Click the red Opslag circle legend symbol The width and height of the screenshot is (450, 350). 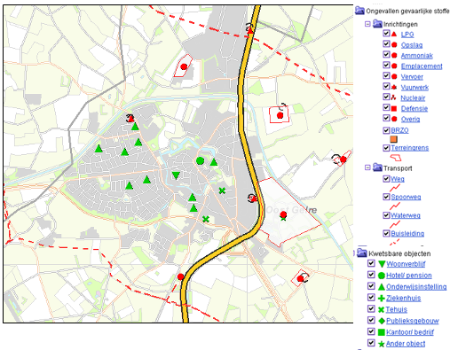coord(394,45)
